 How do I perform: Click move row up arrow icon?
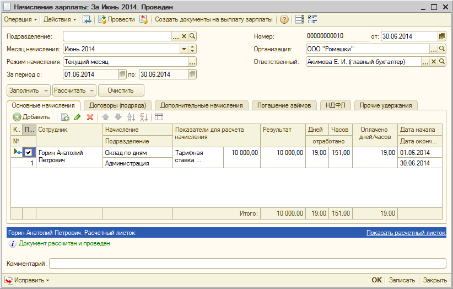click(x=105, y=117)
